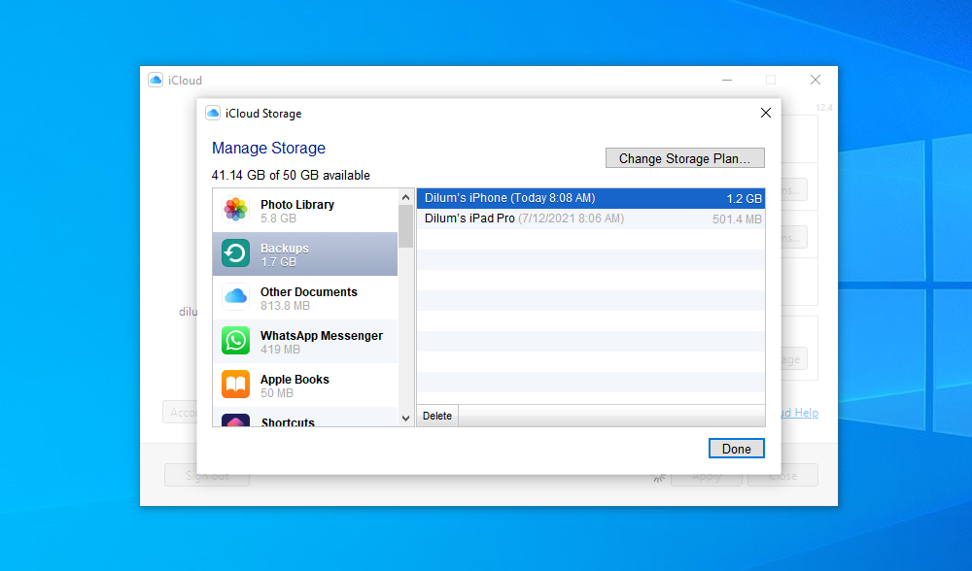Click the iCloud Storage dialog title icon
972x571 pixels.
tap(213, 114)
